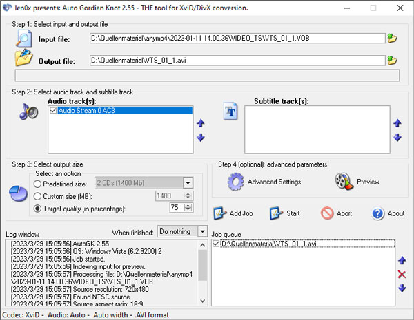Move audio track up with arrow

click(x=201, y=124)
